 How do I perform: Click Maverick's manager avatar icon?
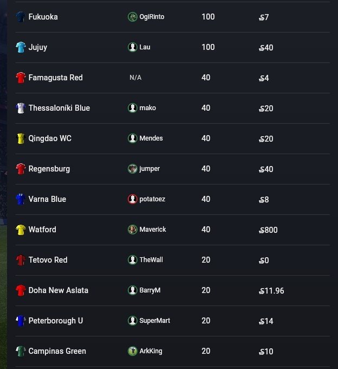(x=133, y=230)
